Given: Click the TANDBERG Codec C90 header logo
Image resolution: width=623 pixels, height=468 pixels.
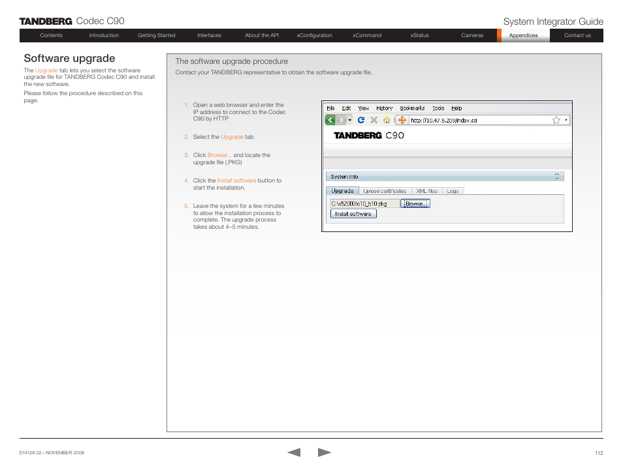Looking at the screenshot, I should point(72,21).
